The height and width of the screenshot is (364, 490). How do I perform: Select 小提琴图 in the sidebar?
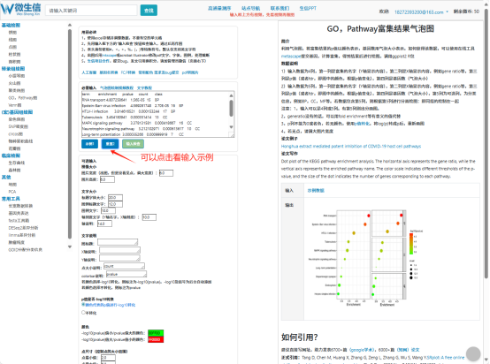(x=17, y=76)
